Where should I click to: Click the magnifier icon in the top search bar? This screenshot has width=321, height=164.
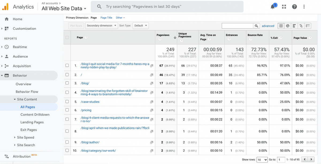pos(99,6)
